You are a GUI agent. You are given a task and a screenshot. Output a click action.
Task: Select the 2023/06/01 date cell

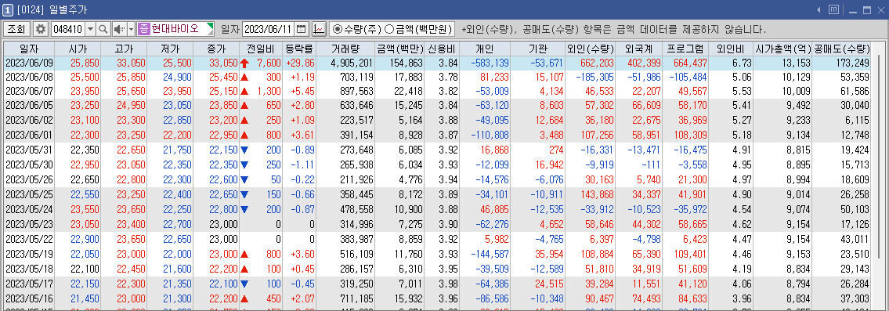click(28, 134)
